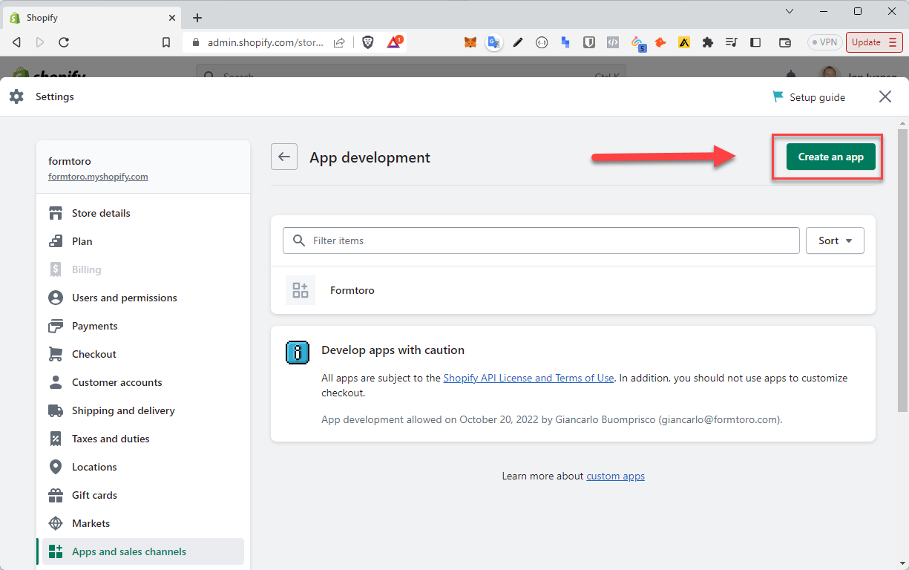Click the Locations pin icon
909x570 pixels.
click(x=56, y=467)
